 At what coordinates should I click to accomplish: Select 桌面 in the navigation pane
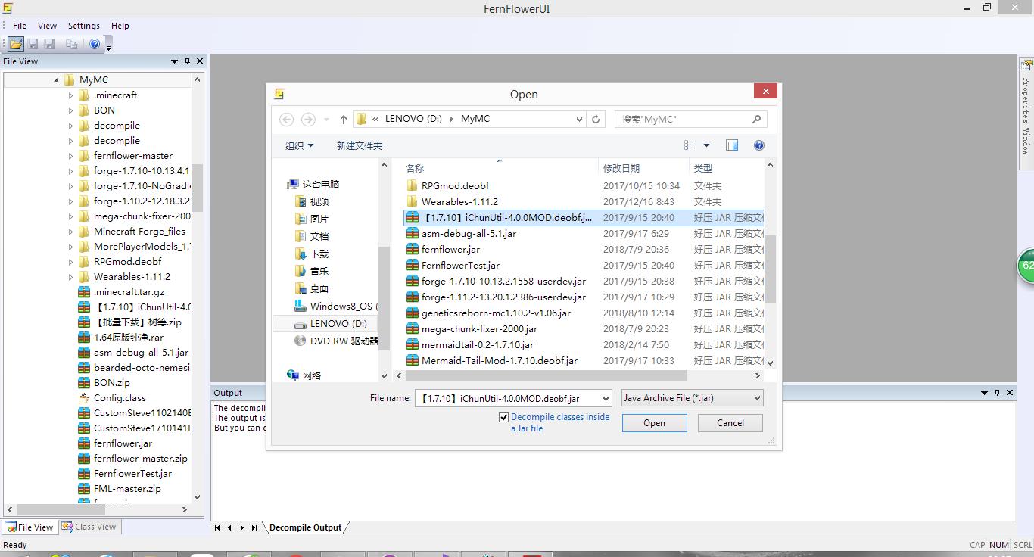tap(319, 288)
